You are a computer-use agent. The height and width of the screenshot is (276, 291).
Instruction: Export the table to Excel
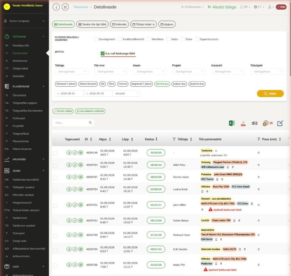[x=232, y=123]
